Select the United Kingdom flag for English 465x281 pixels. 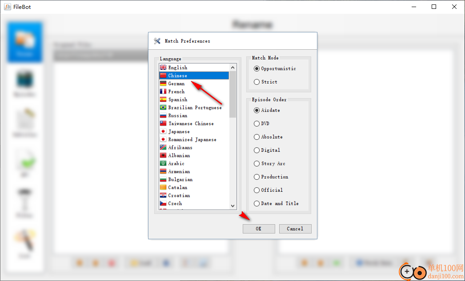pyautogui.click(x=163, y=67)
